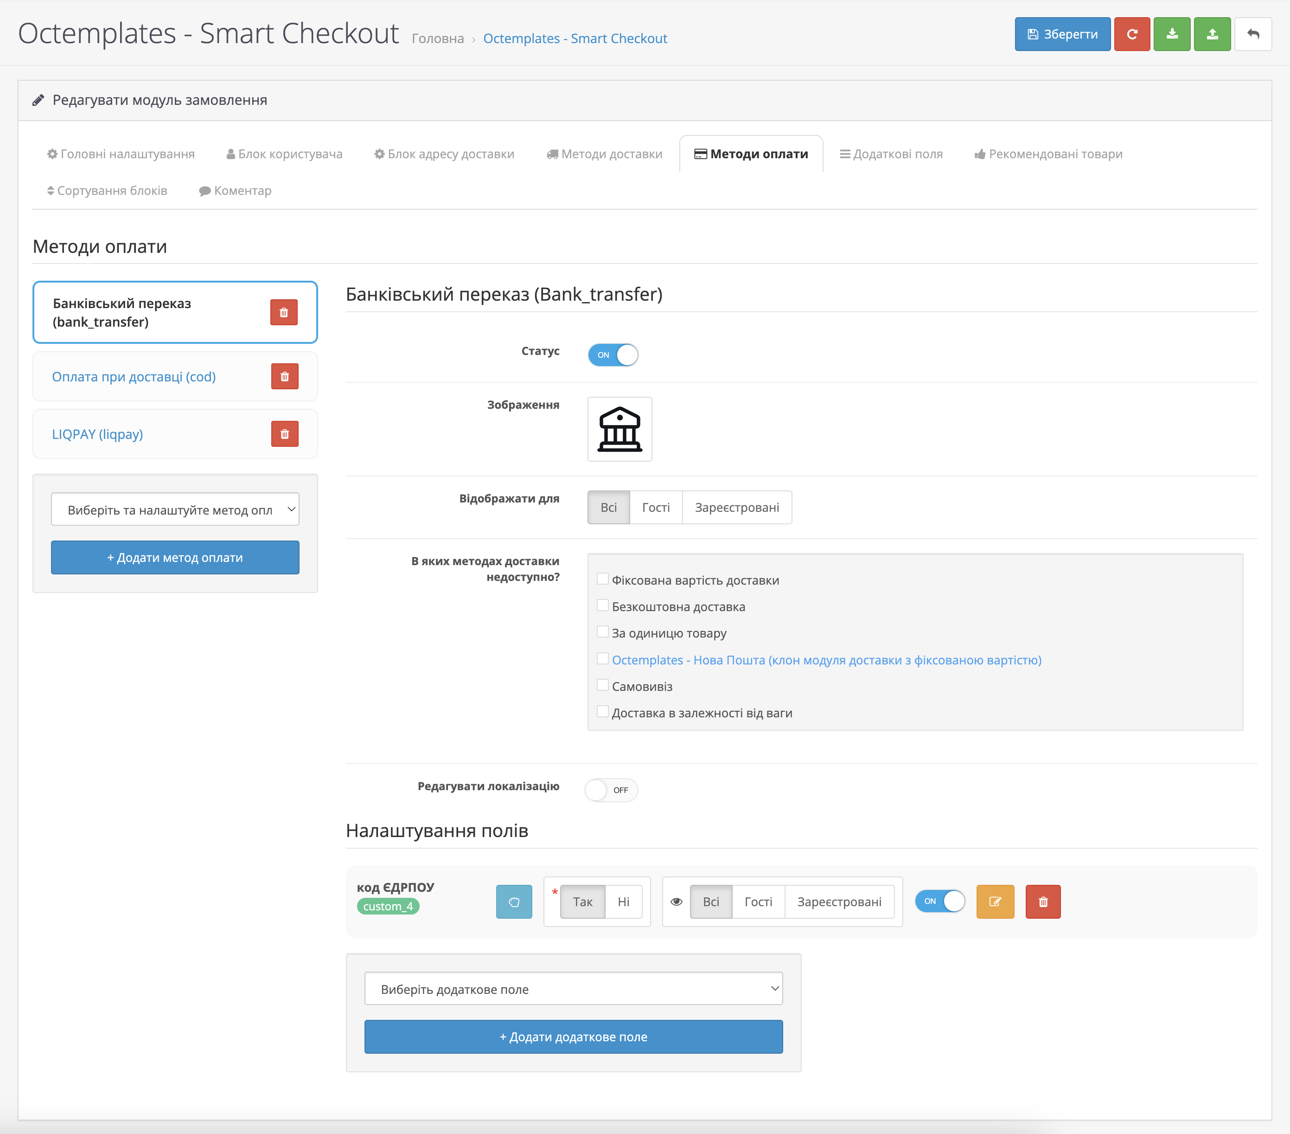This screenshot has height=1134, width=1290.
Task: Click the bank building image thumbnail
Action: coord(619,429)
